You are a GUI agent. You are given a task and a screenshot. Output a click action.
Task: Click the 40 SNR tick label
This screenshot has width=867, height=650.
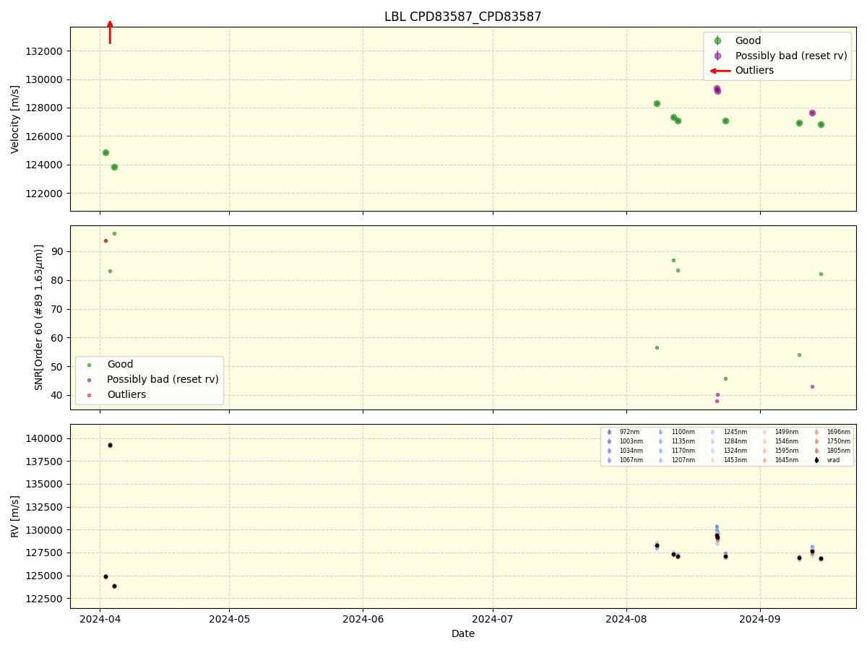[x=58, y=395]
